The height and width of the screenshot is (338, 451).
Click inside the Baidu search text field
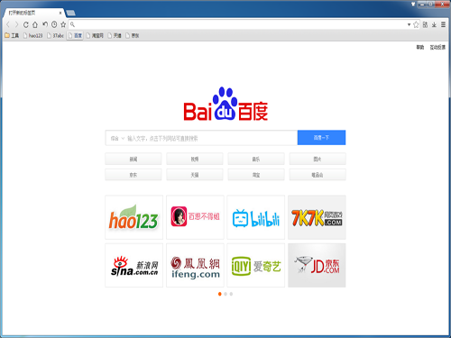tap(210, 138)
